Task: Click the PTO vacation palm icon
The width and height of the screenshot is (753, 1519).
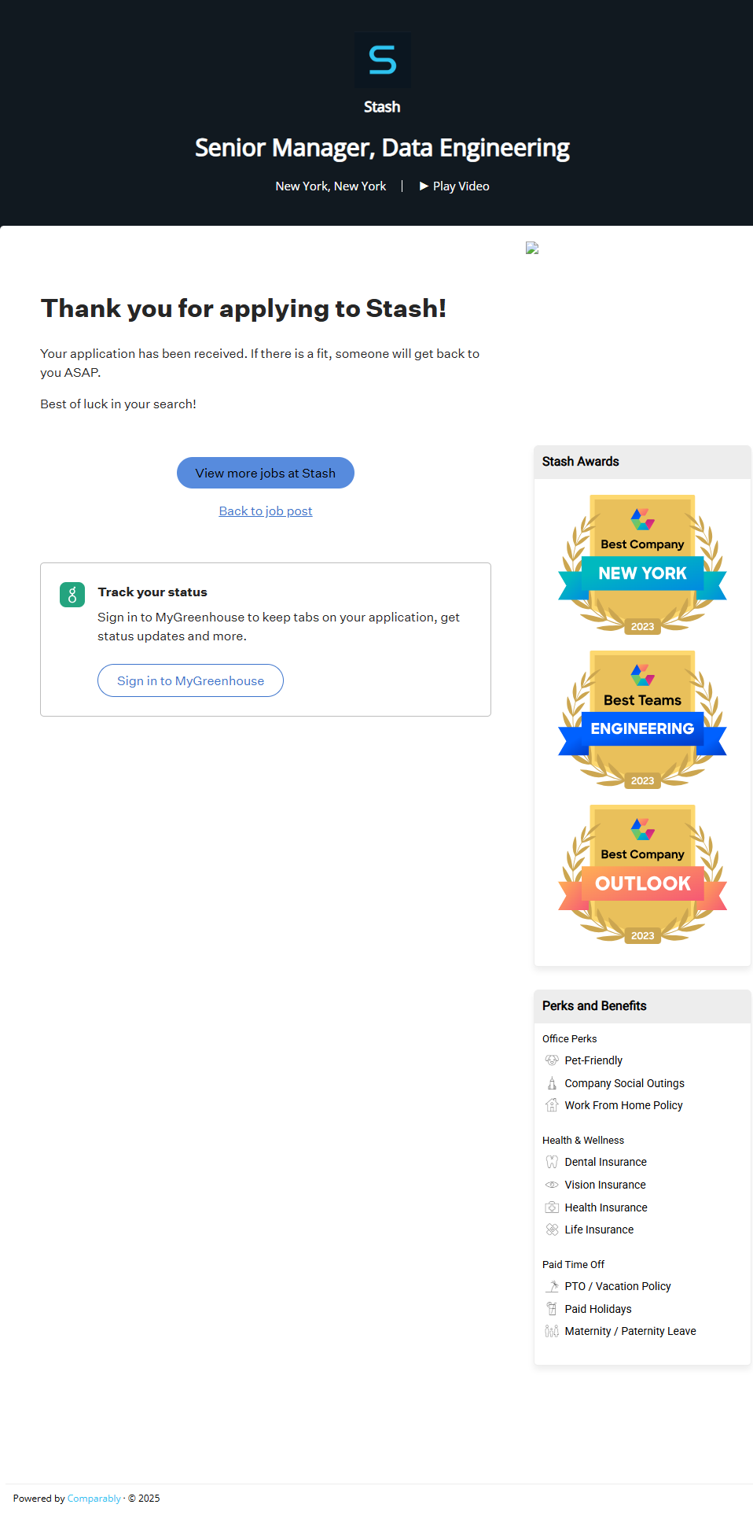Action: click(552, 1286)
